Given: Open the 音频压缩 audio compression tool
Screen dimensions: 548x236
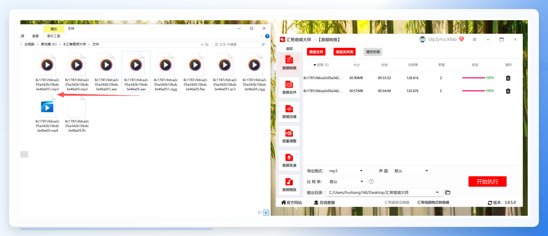Looking at the screenshot, I should (289, 112).
